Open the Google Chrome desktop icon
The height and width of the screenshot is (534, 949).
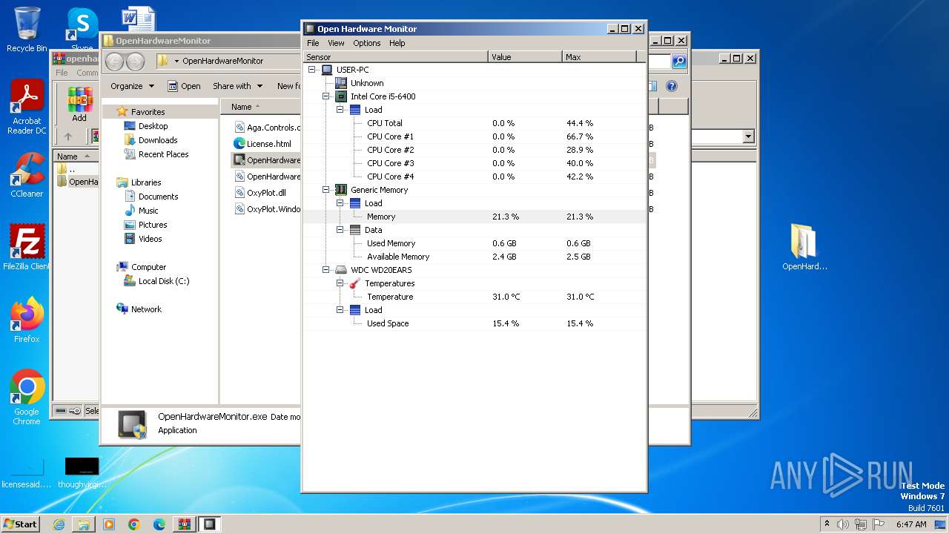(x=27, y=398)
